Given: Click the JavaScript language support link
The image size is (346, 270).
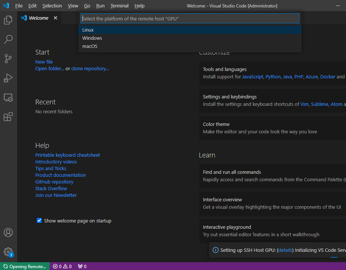Looking at the screenshot, I should tap(253, 77).
